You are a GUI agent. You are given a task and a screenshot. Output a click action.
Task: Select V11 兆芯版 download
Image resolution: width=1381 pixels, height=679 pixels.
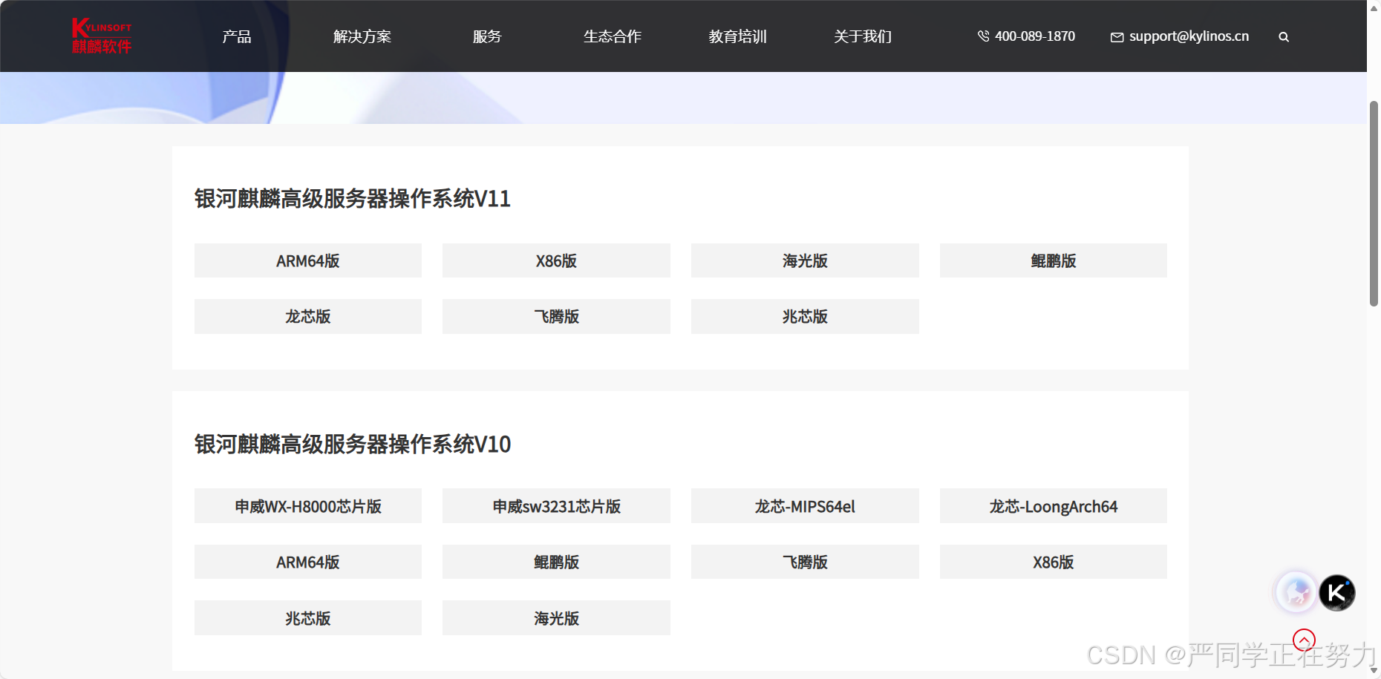coord(805,316)
